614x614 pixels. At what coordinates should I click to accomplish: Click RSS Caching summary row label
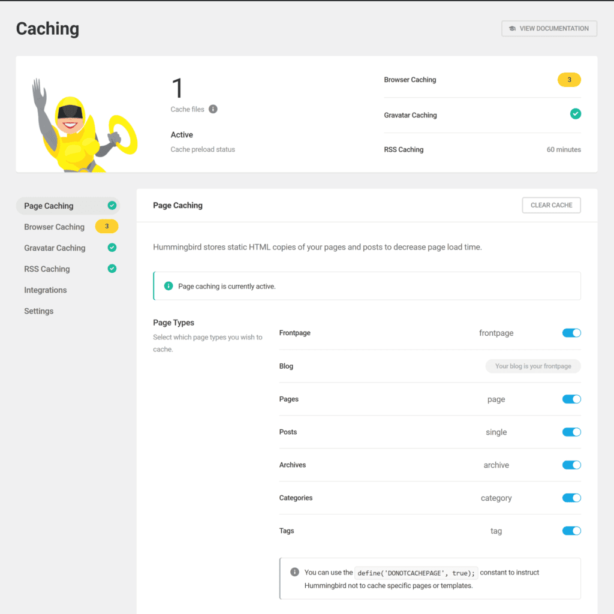coord(404,149)
